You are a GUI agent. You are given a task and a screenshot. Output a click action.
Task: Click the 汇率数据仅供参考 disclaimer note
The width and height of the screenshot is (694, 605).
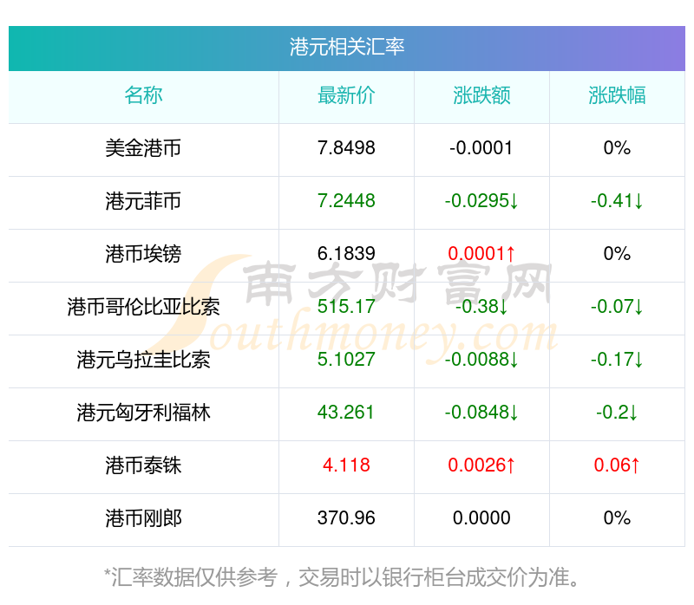click(x=342, y=577)
